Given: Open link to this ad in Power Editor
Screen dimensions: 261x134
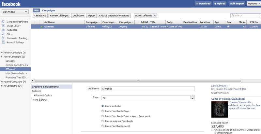Looking at the screenshot, I should (229, 89).
